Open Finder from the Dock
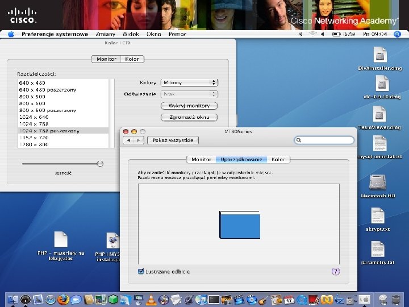The width and height of the screenshot is (409, 307). [x=12, y=299]
